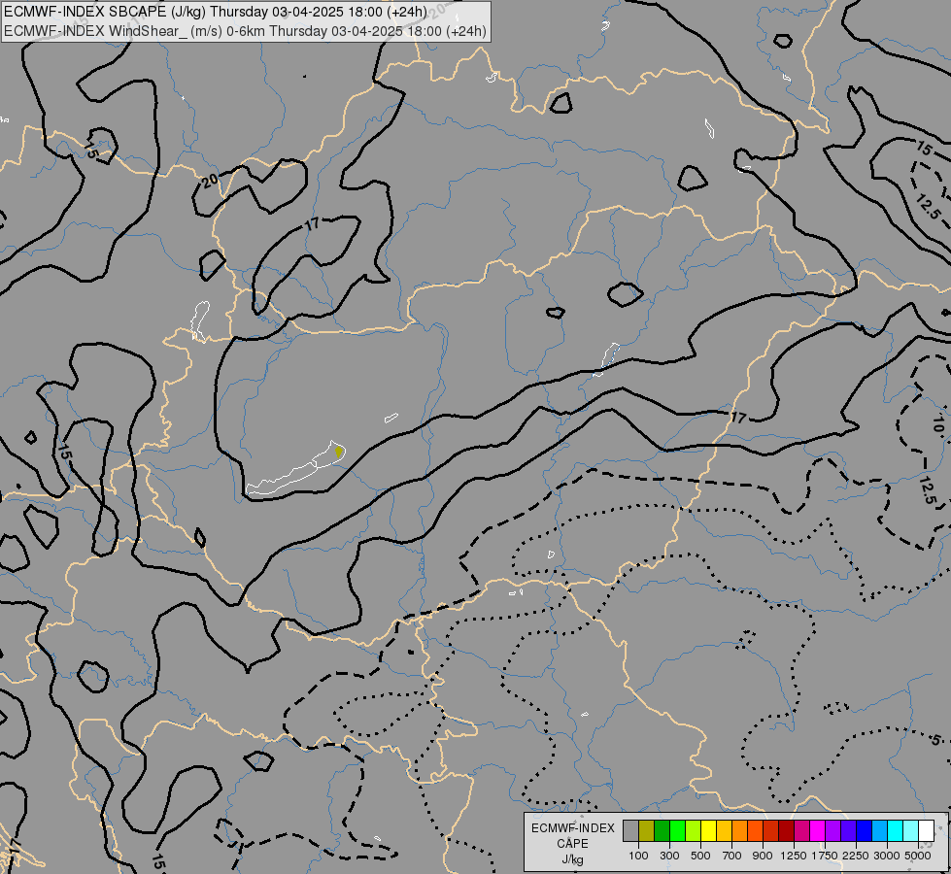Select the "1750" legend value
This screenshot has height=874, width=951.
point(825,856)
